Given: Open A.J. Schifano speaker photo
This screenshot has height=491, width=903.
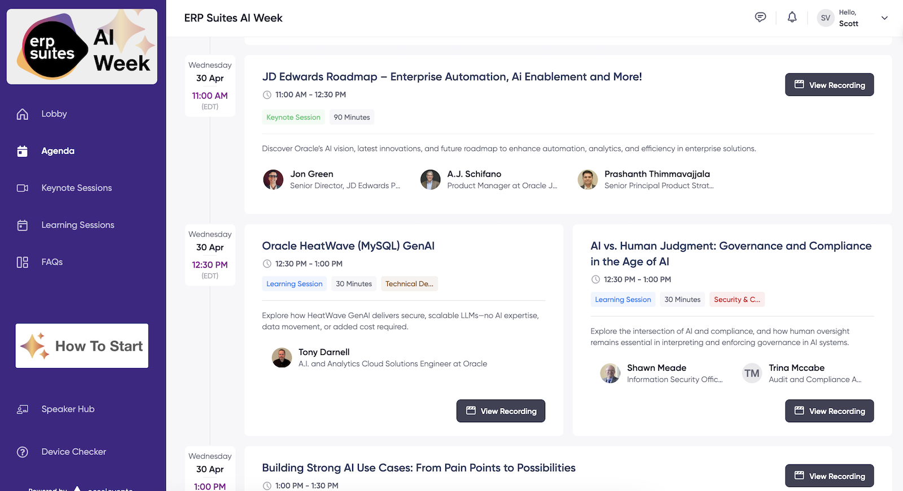Looking at the screenshot, I should tap(431, 179).
